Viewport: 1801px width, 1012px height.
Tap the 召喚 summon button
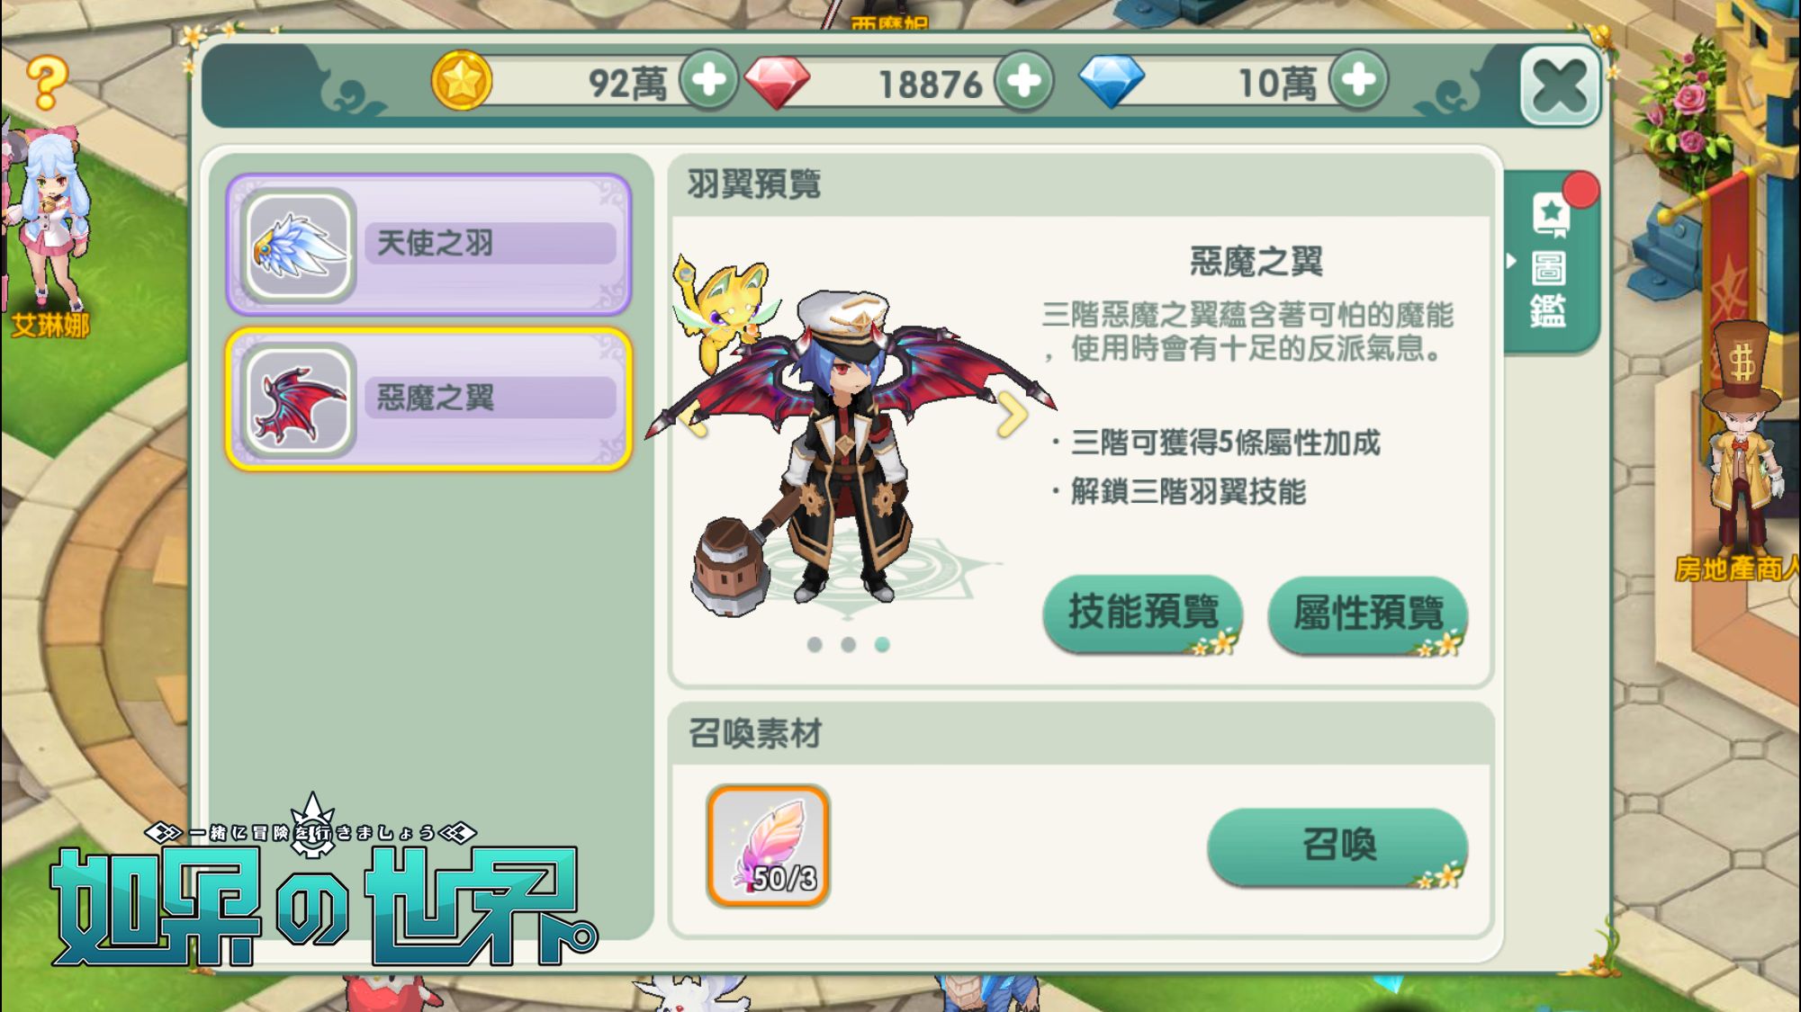click(1337, 846)
